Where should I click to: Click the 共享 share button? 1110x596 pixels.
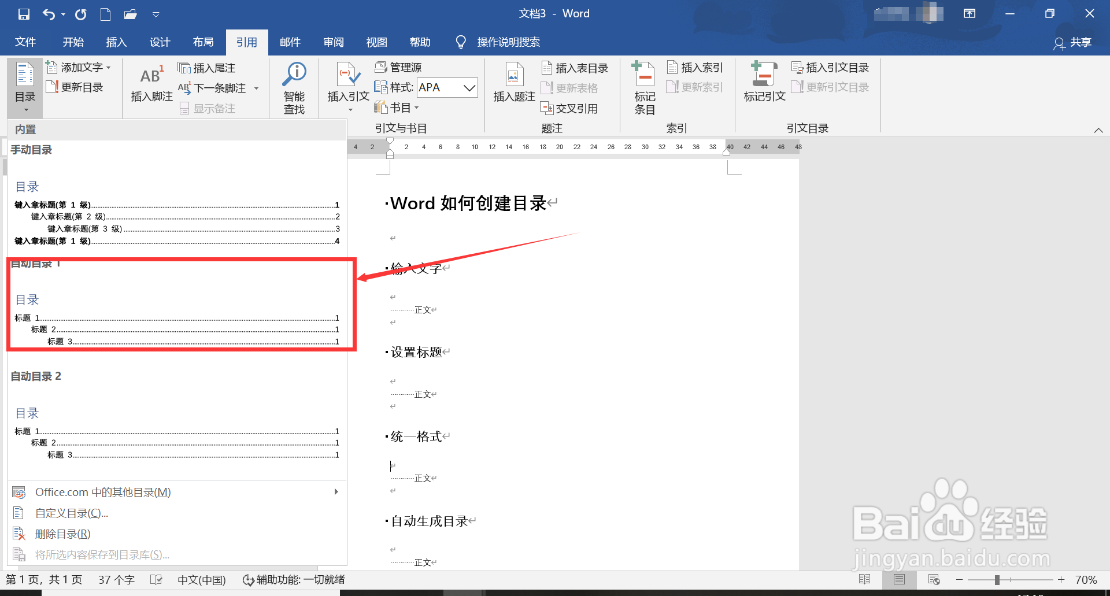click(1072, 43)
